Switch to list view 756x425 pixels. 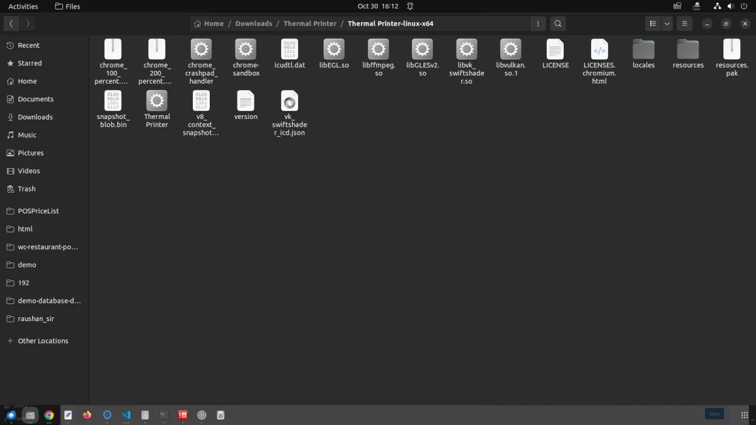coord(653,23)
